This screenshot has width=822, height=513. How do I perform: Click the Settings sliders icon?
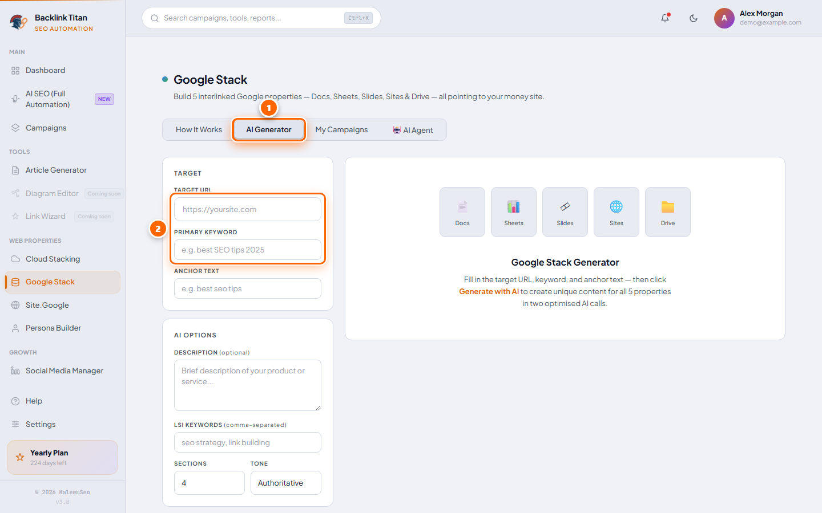tap(15, 424)
